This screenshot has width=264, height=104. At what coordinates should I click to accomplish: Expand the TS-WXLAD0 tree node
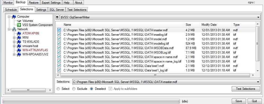[x=14, y=42]
